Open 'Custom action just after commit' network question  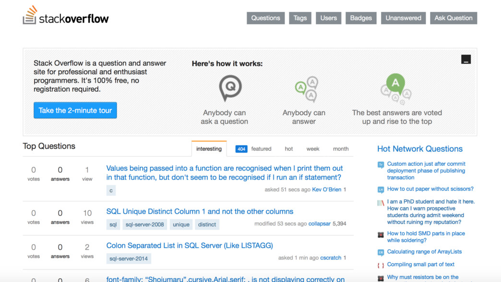[x=426, y=171]
